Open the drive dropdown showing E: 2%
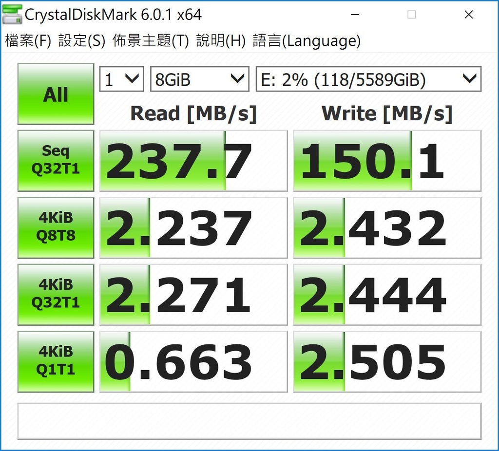Image resolution: width=499 pixels, height=451 pixels. (x=368, y=79)
